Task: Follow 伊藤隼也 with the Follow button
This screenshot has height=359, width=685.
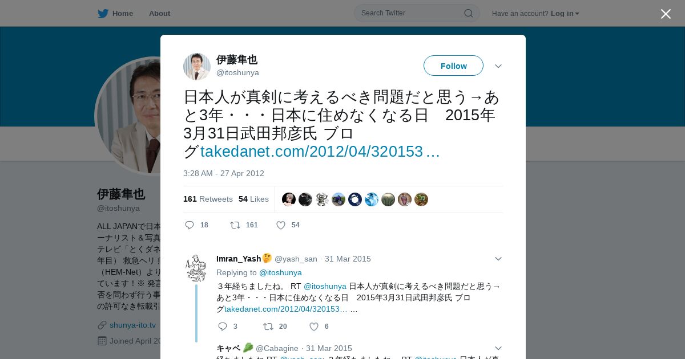Action: point(453,66)
